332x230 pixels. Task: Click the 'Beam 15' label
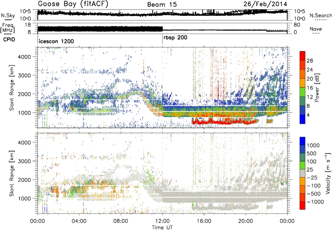[x=162, y=5]
